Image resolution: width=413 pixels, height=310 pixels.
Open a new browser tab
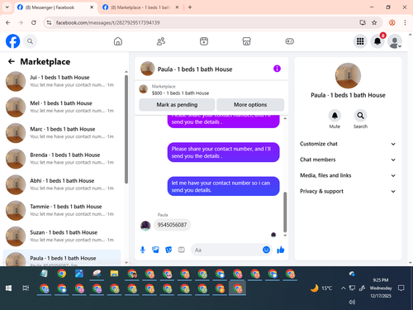(x=190, y=7)
